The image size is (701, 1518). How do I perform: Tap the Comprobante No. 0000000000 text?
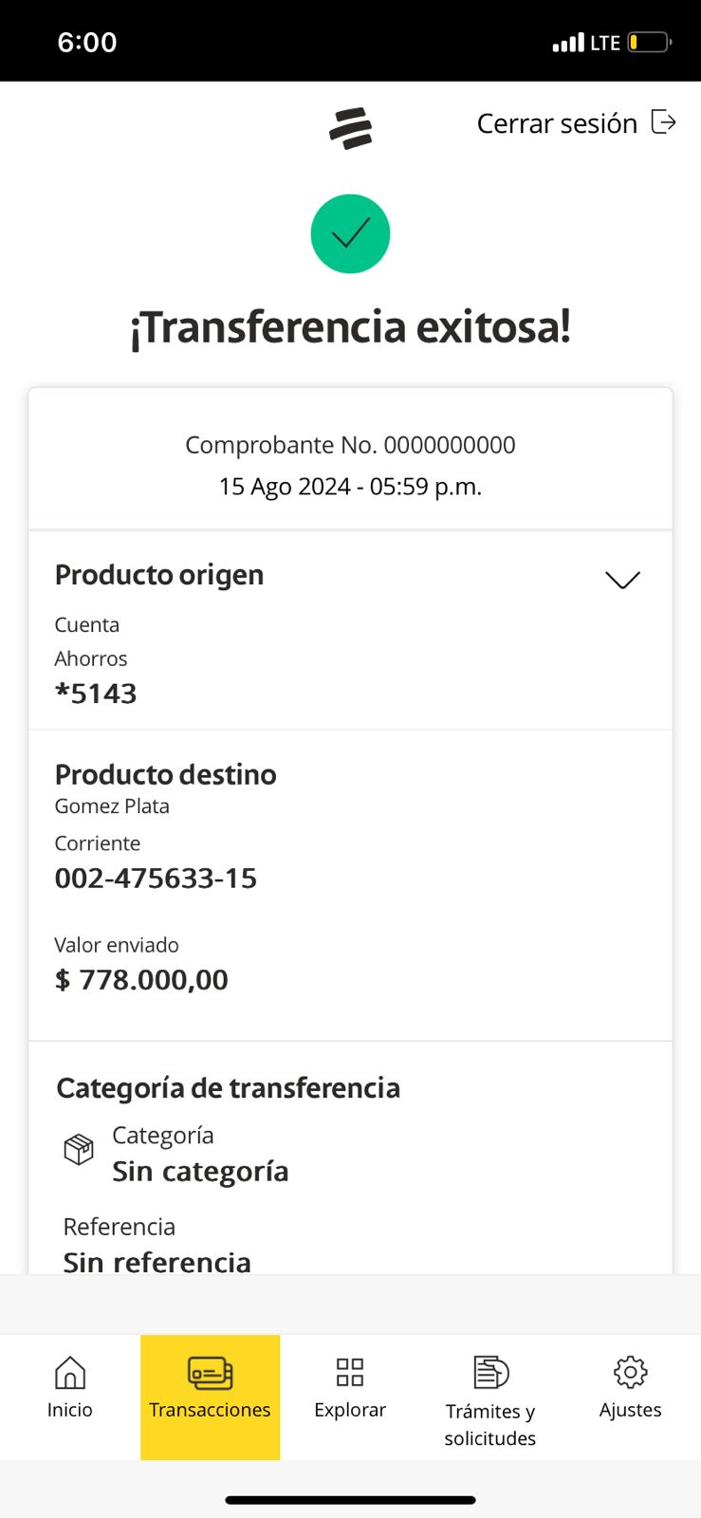tap(350, 445)
